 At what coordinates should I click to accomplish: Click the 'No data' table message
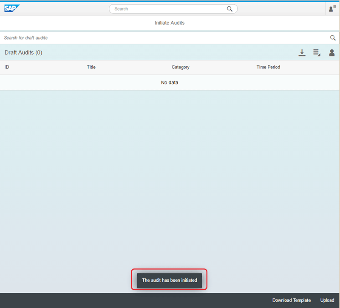[x=170, y=82]
